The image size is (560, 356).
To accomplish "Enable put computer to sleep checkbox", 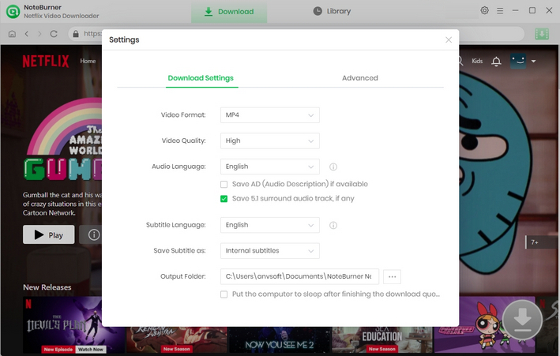I will pyautogui.click(x=224, y=294).
